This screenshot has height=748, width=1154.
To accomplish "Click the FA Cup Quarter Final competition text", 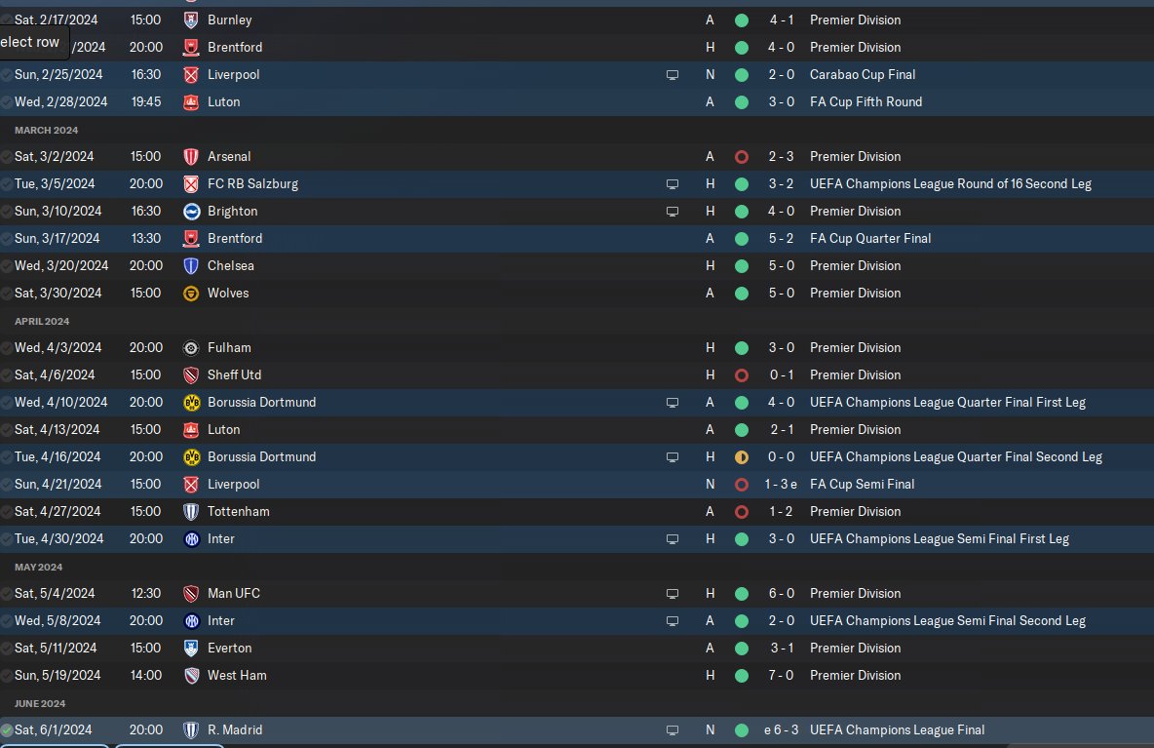I will (870, 239).
